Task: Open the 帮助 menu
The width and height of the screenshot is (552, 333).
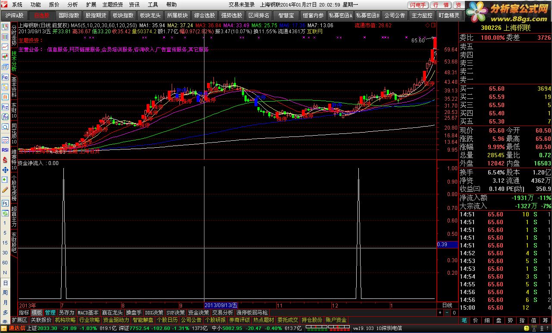Action: tap(171, 5)
